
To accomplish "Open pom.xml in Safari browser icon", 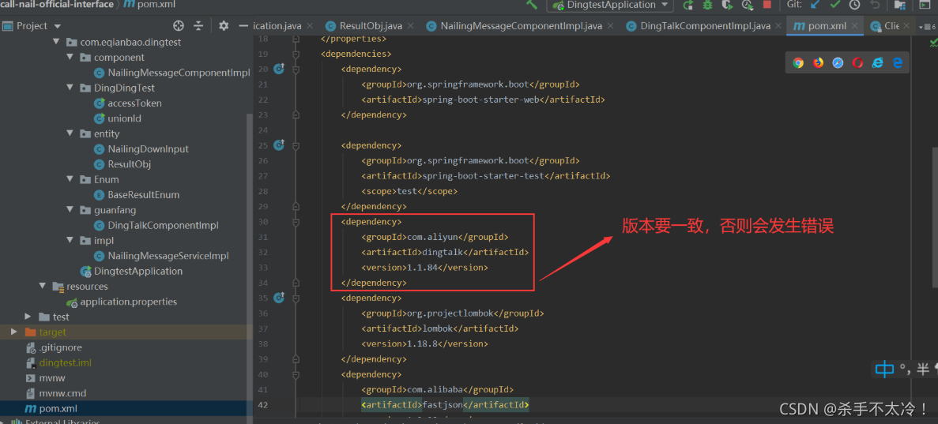I will click(x=838, y=63).
